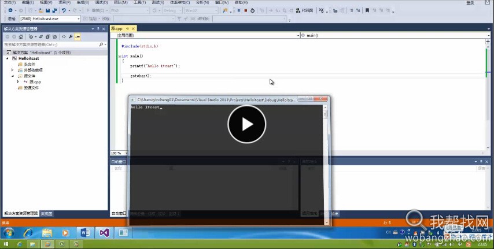Open the 编辑(E) menu

(x=28, y=2)
